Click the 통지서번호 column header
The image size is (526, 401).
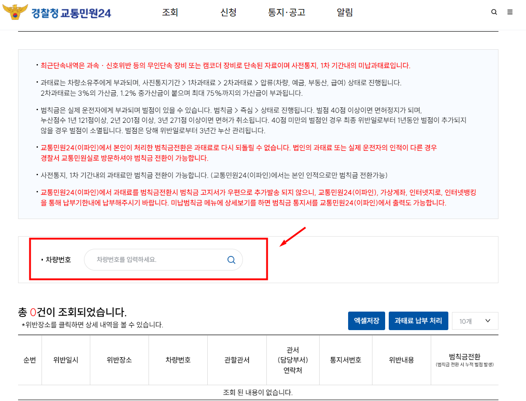[345, 360]
